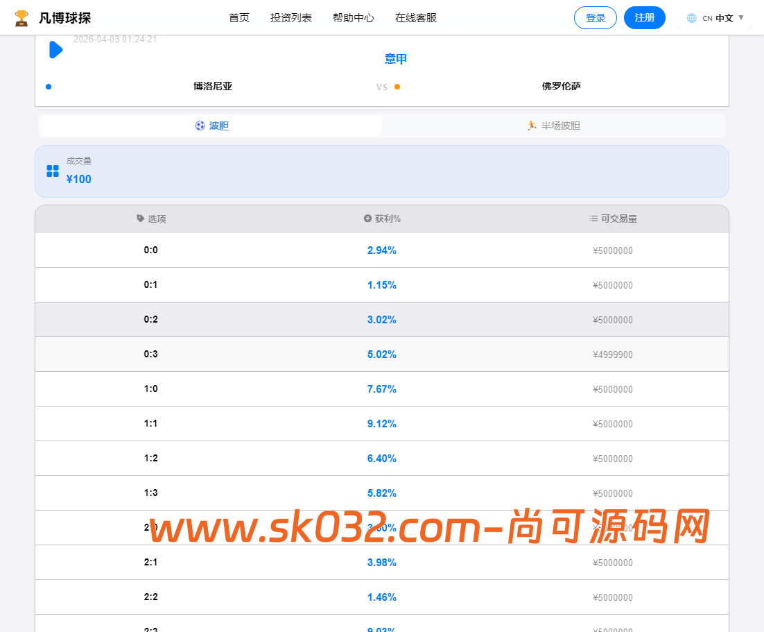Open the CN 中文 language dropdown
Screen dimensions: 764x632
[714, 17]
